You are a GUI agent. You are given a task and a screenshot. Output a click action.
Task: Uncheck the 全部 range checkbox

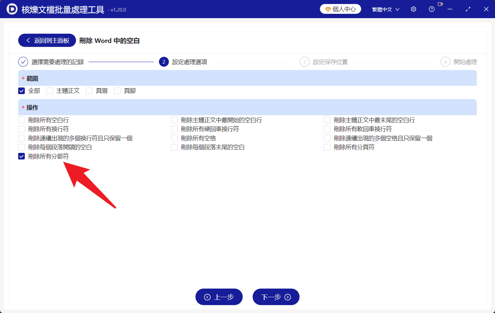coord(21,90)
